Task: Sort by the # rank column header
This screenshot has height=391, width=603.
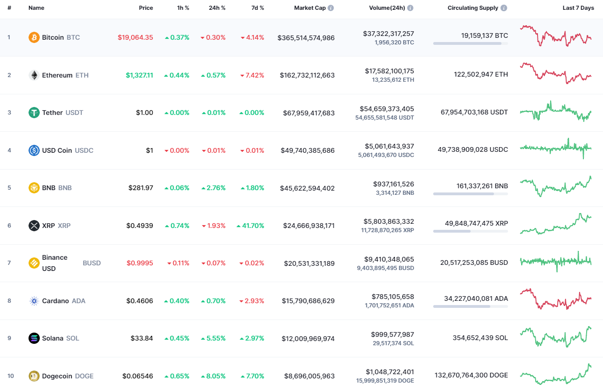Action: click(x=9, y=8)
